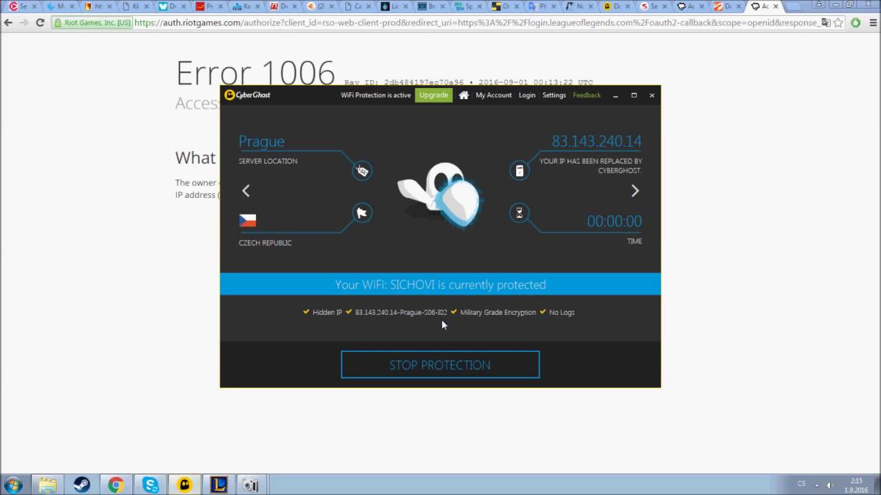Click the Hidden IP checkmark item
Image resolution: width=881 pixels, height=495 pixels.
click(x=322, y=312)
